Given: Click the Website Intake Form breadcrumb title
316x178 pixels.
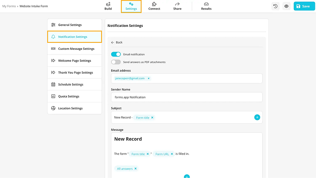Looking at the screenshot, I should [x=34, y=6].
